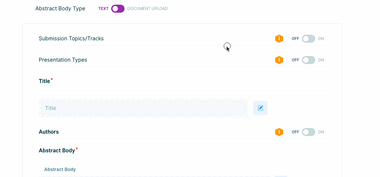This screenshot has height=177, width=380.
Task: Click ON label in Authors row
Action: 321,132
